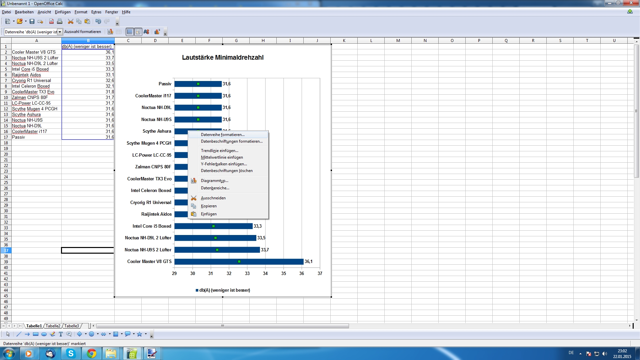Open the Fenster menu
Image resolution: width=640 pixels, height=360 pixels.
112,12
